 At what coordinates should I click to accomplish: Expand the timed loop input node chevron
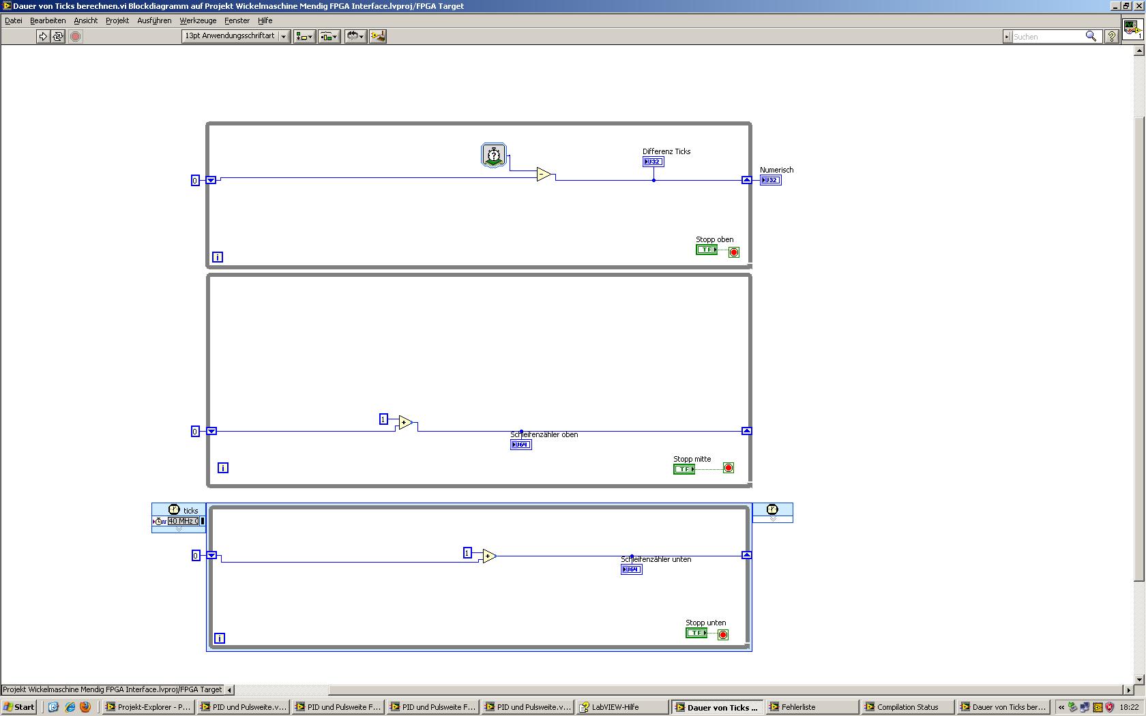179,529
